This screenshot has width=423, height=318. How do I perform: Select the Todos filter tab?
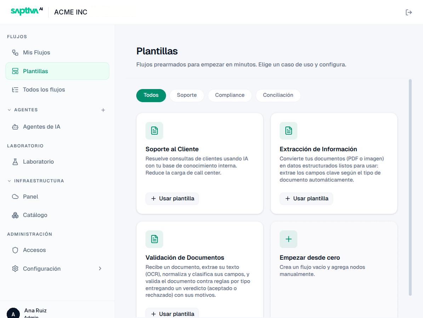point(151,95)
